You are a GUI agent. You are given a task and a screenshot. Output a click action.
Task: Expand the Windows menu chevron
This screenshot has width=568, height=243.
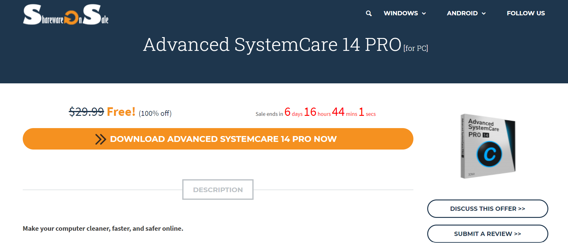point(424,13)
